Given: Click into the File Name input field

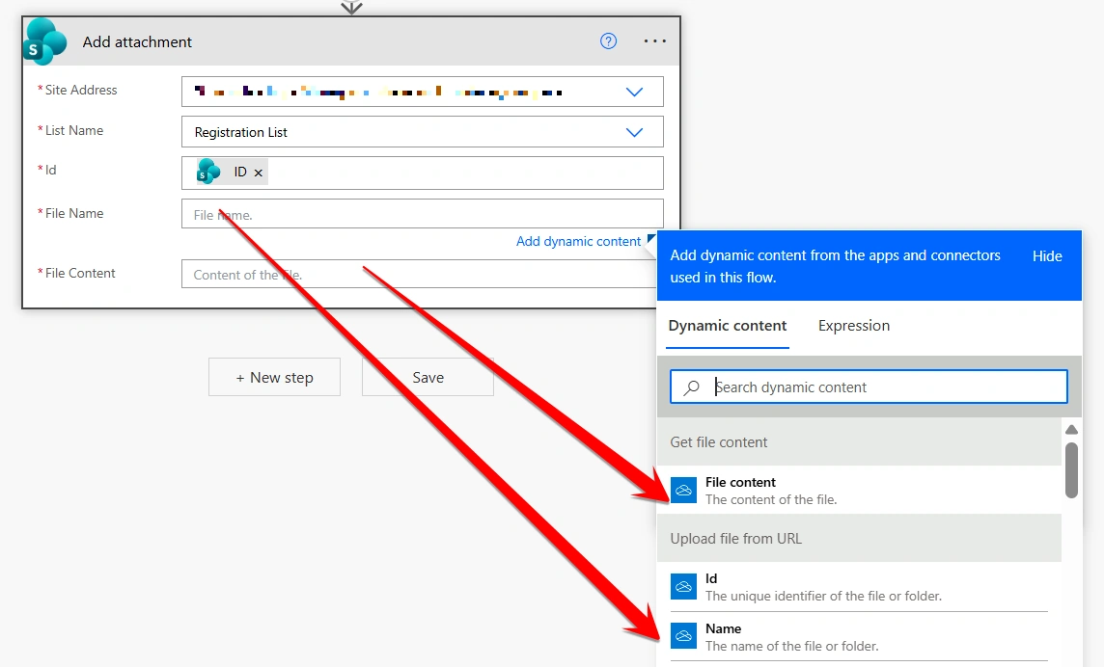Looking at the screenshot, I should [423, 214].
